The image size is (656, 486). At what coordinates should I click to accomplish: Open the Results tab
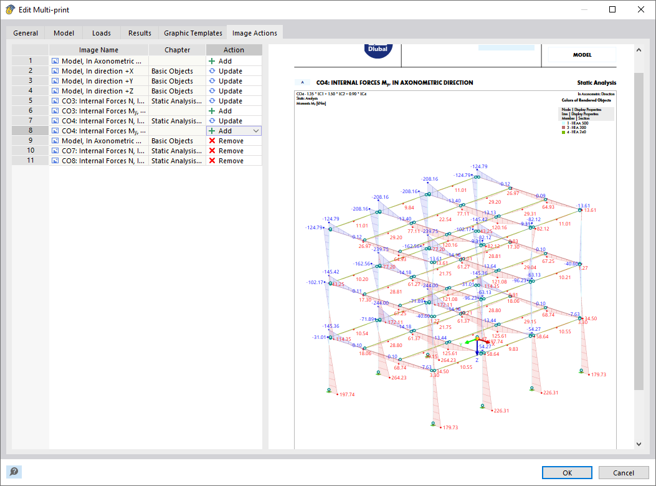click(140, 33)
